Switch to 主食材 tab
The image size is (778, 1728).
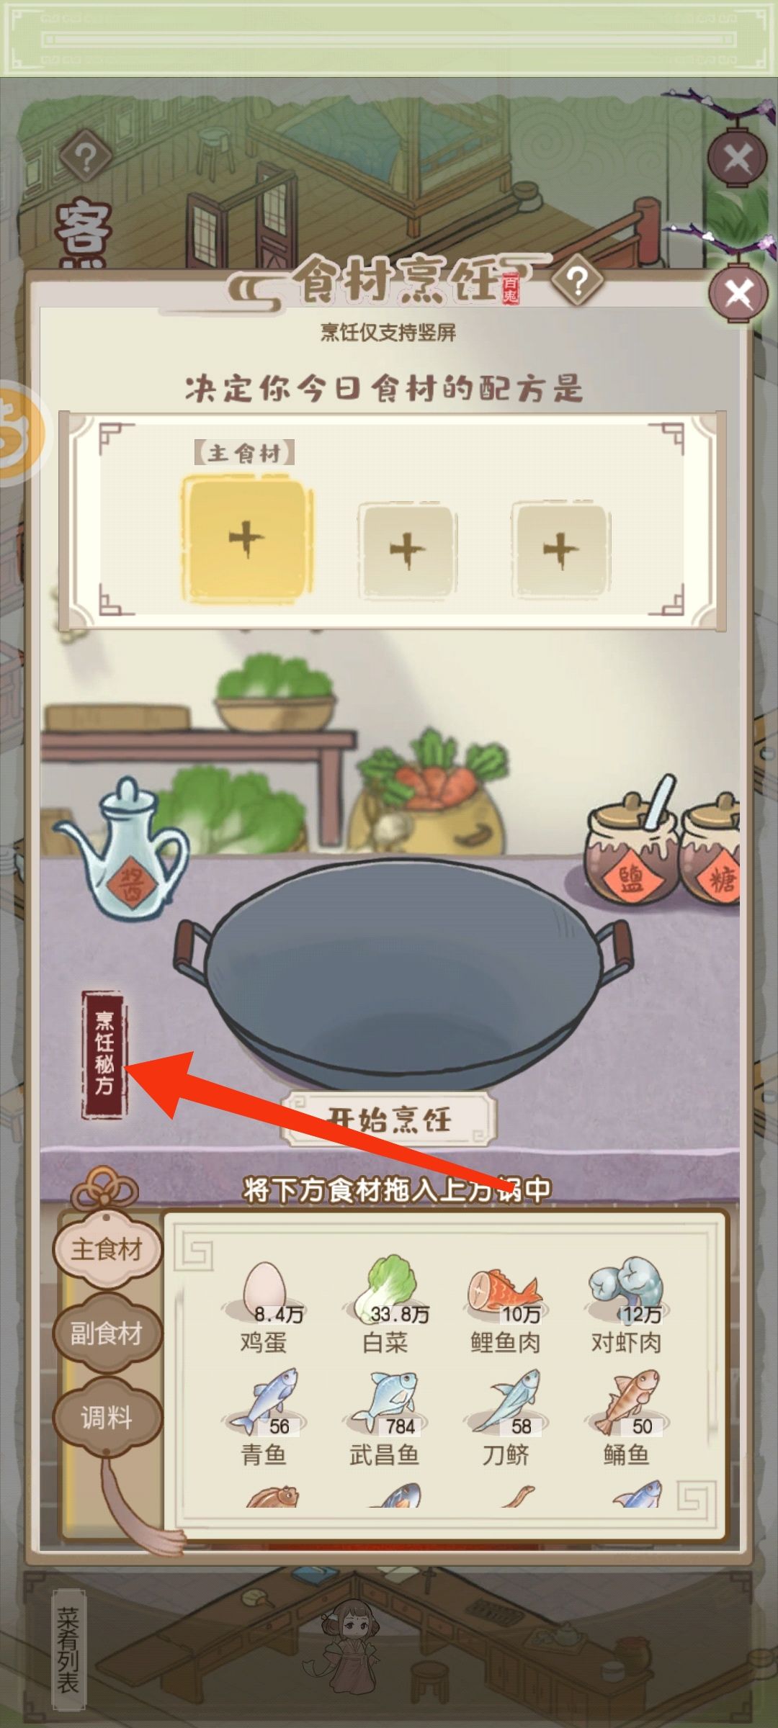[x=107, y=1249]
